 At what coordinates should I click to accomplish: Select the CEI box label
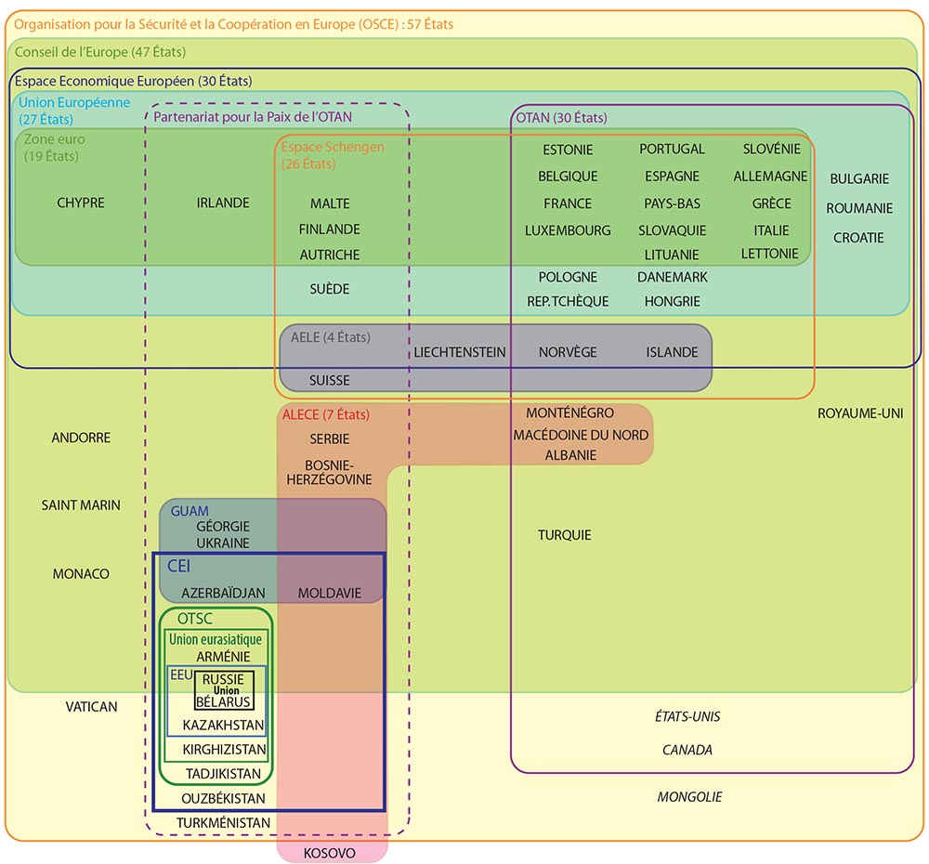179,566
